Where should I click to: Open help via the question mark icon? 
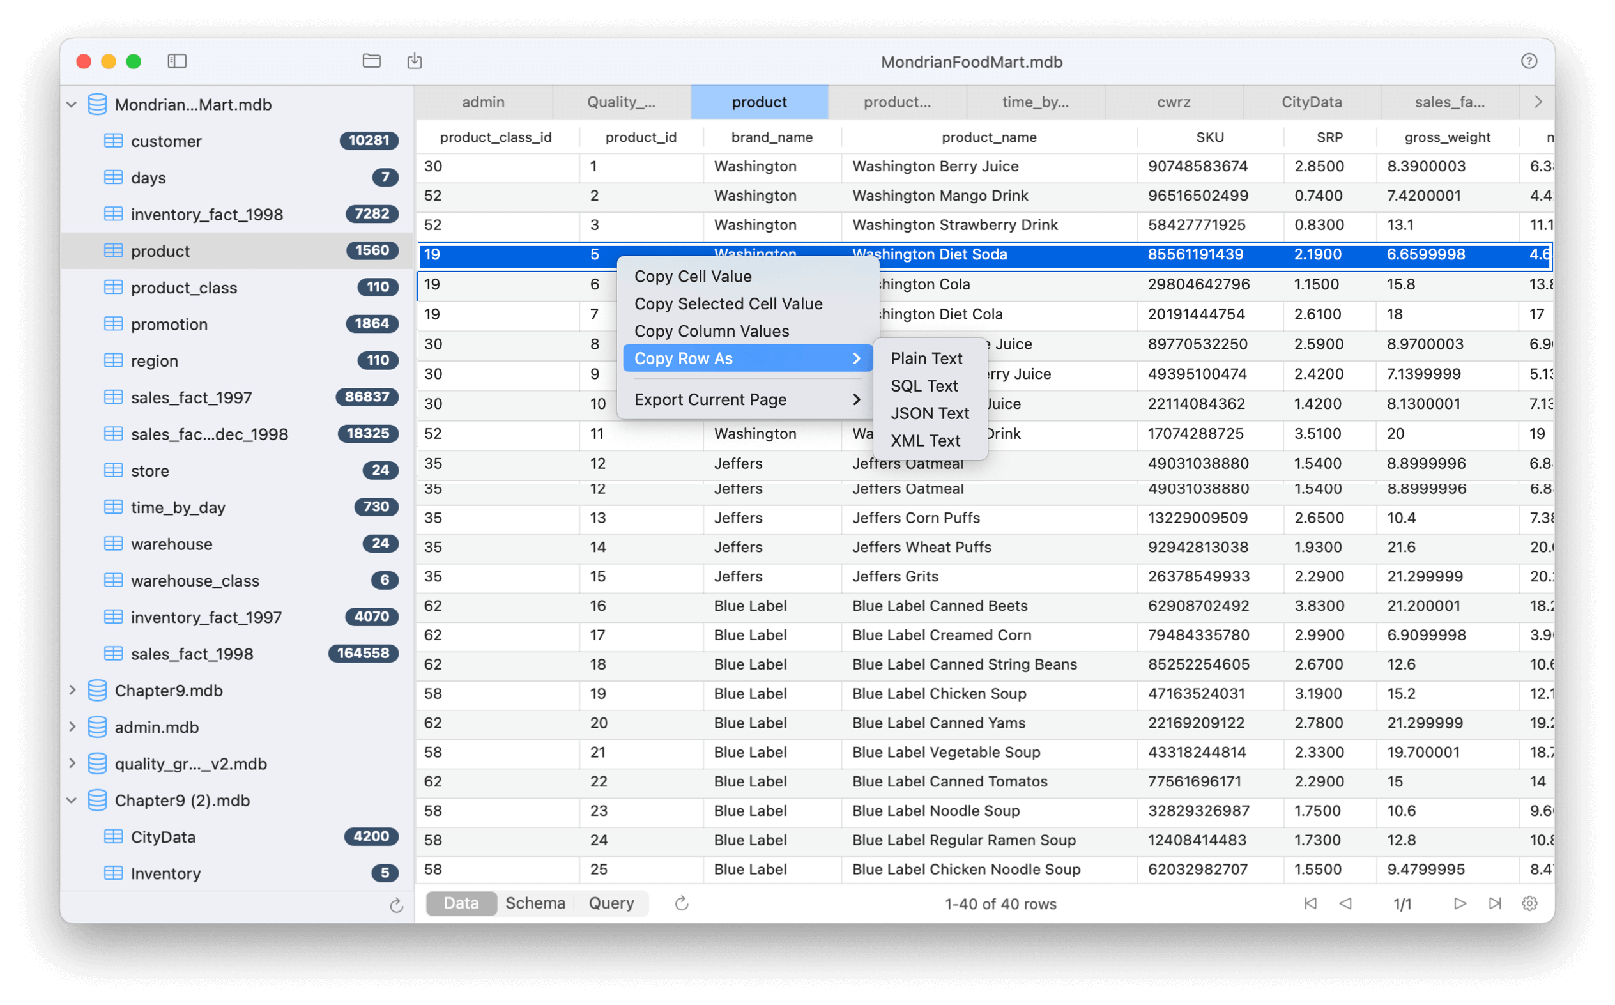(1529, 61)
